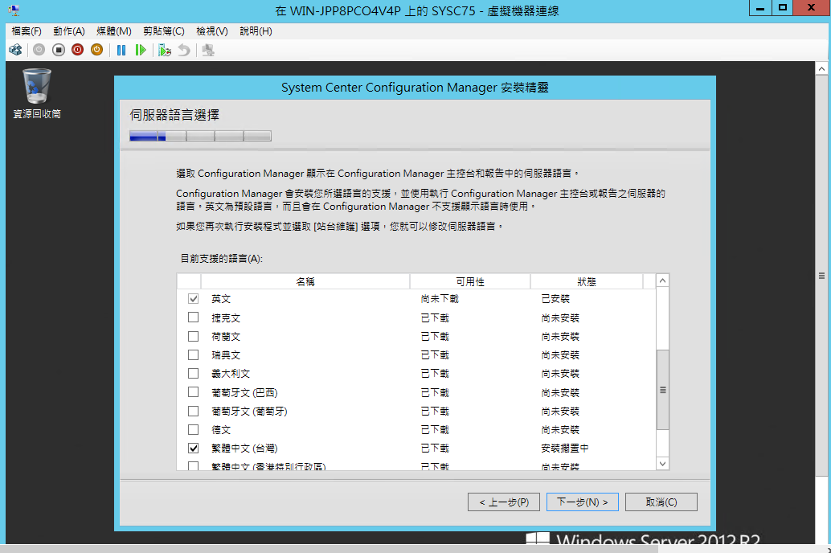Image resolution: width=831 pixels, height=553 pixels.
Task: Select the 繁體中文 (台灣) row name
Action: tap(244, 449)
